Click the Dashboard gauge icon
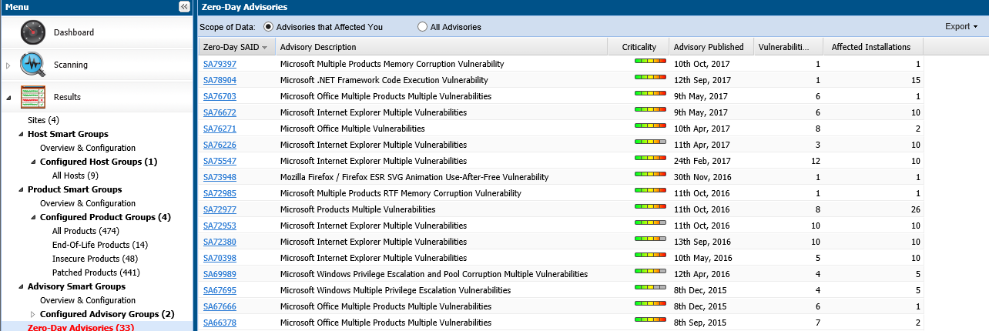The image size is (989, 331). 33,32
